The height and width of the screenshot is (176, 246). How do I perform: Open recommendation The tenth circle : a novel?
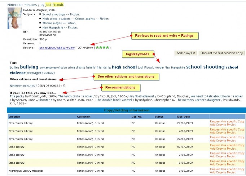[75, 96]
